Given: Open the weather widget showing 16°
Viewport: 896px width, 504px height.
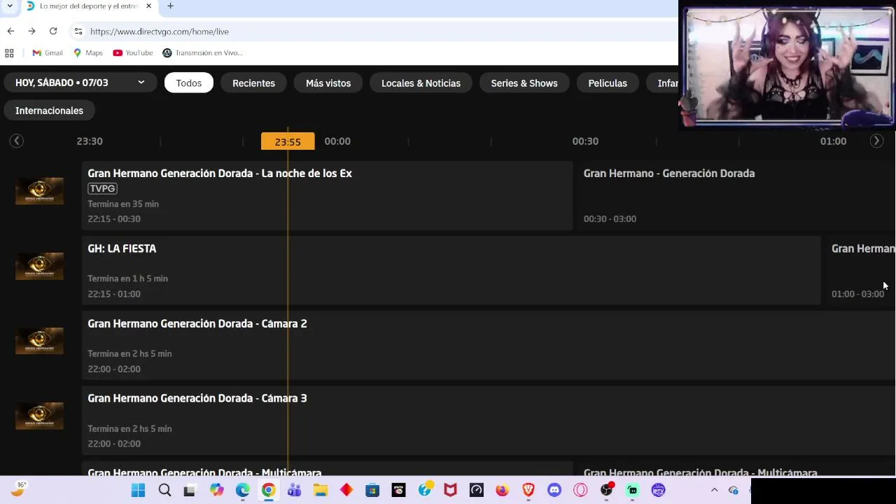Looking at the screenshot, I should pyautogui.click(x=18, y=490).
